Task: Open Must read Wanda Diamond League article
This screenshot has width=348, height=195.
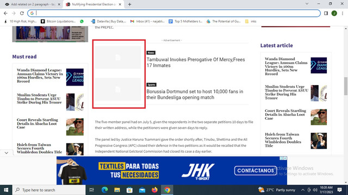Action: click(40, 76)
